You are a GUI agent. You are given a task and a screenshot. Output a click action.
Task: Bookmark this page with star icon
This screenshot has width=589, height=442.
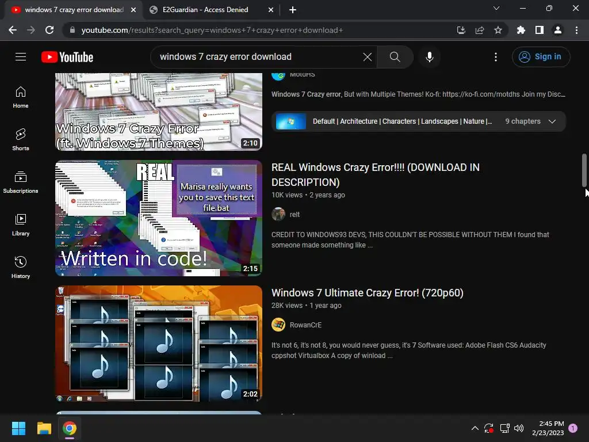(x=498, y=30)
